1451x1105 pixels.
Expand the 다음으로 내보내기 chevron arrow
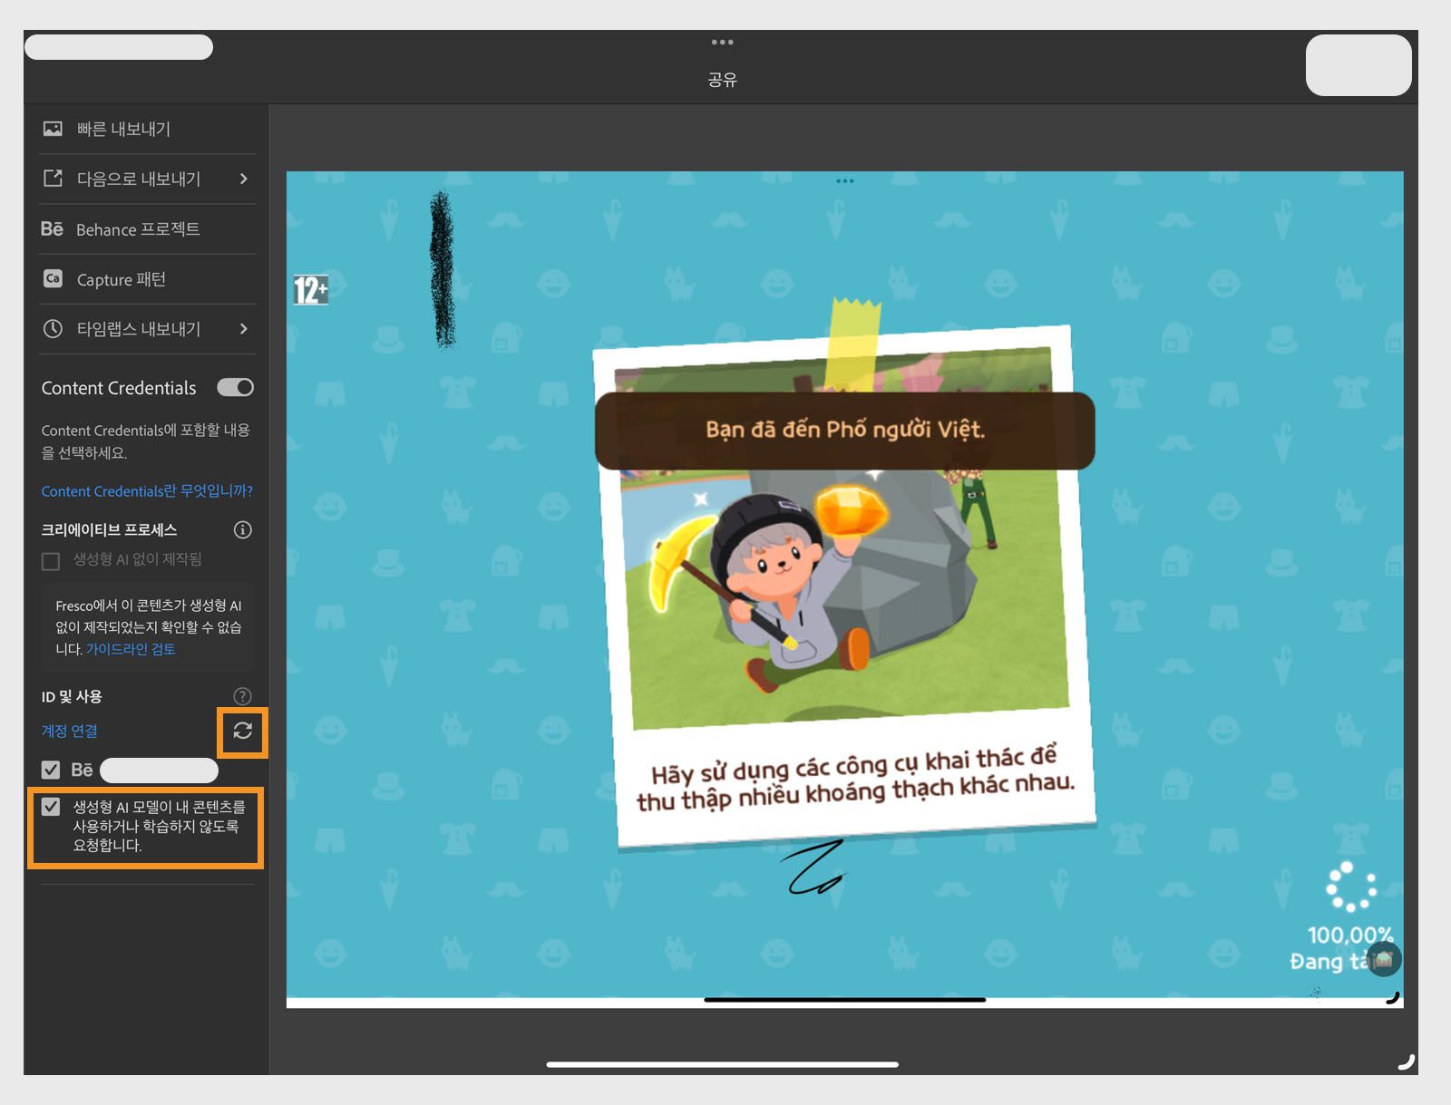pyautogui.click(x=243, y=179)
